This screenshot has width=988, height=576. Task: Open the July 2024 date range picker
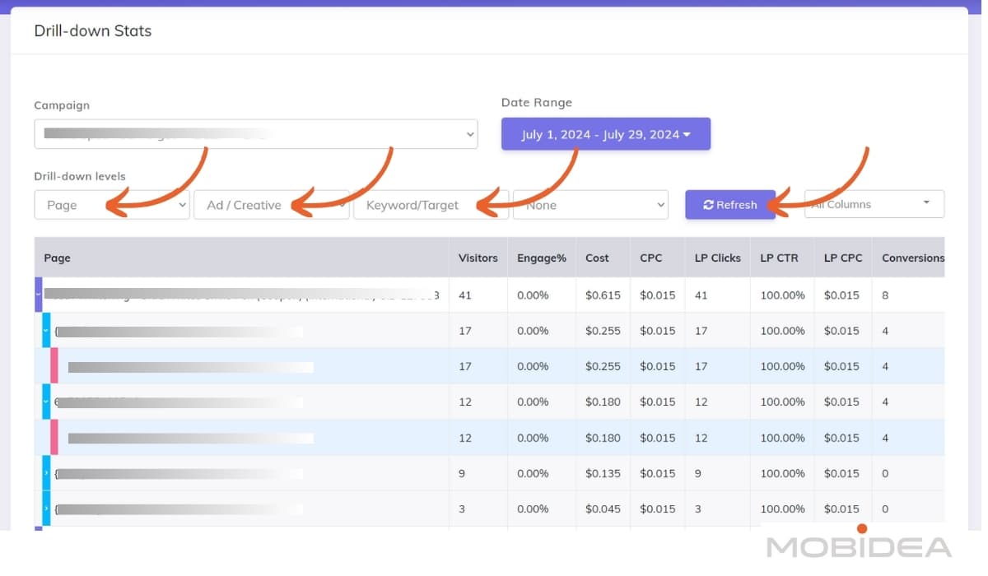[x=605, y=134]
